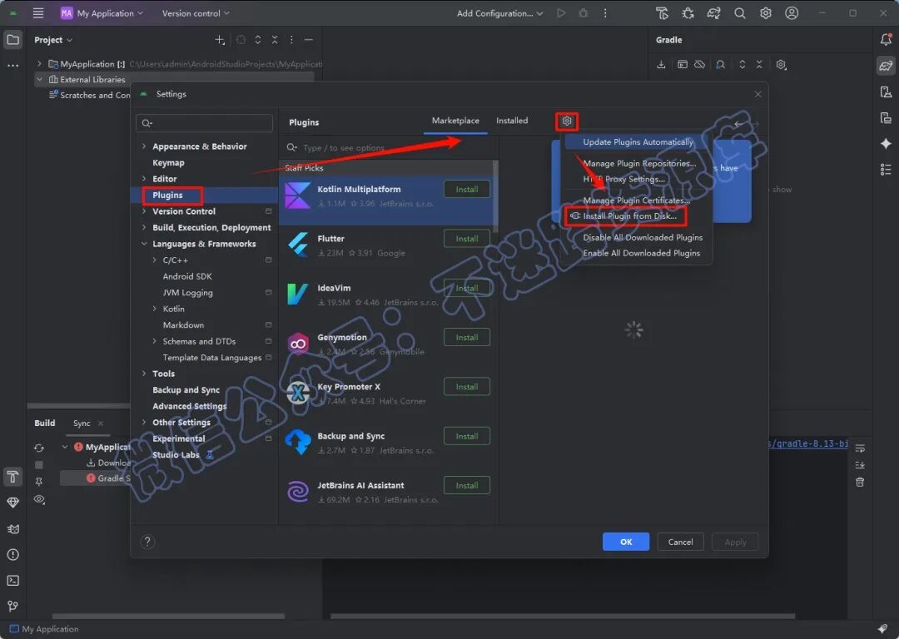Install the Genymotion plugin
Image resolution: width=899 pixels, height=639 pixels.
coord(467,338)
